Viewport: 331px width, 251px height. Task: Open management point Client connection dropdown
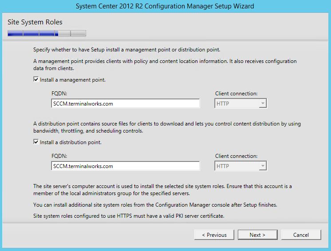click(x=240, y=103)
